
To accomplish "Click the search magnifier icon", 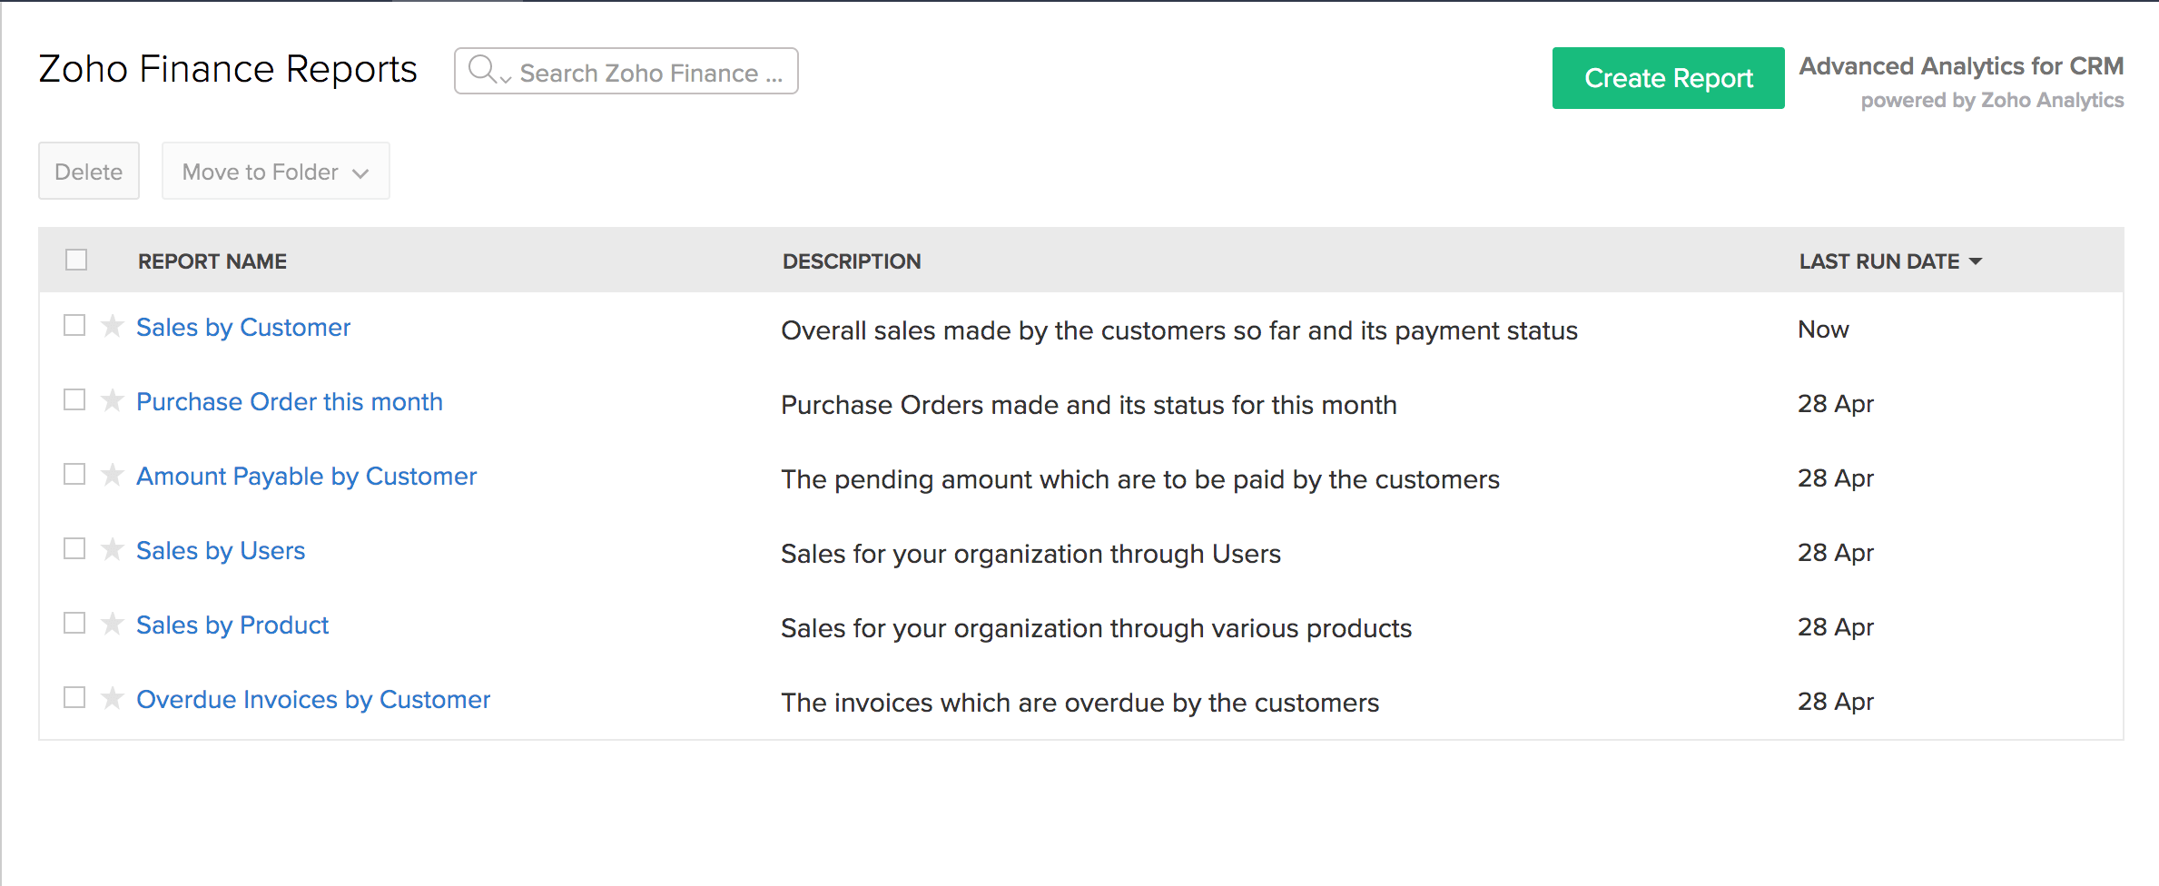I will (481, 70).
